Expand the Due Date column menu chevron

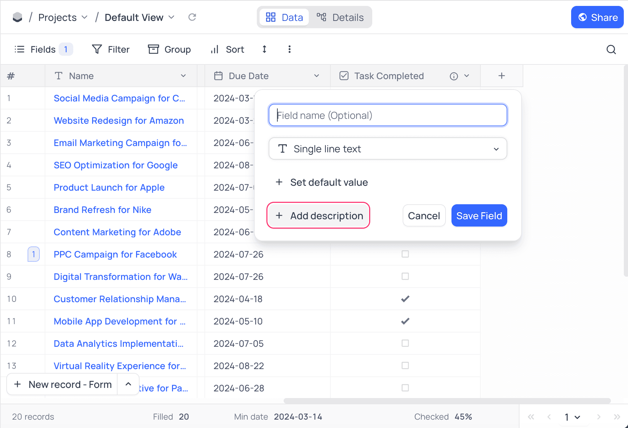[316, 76]
